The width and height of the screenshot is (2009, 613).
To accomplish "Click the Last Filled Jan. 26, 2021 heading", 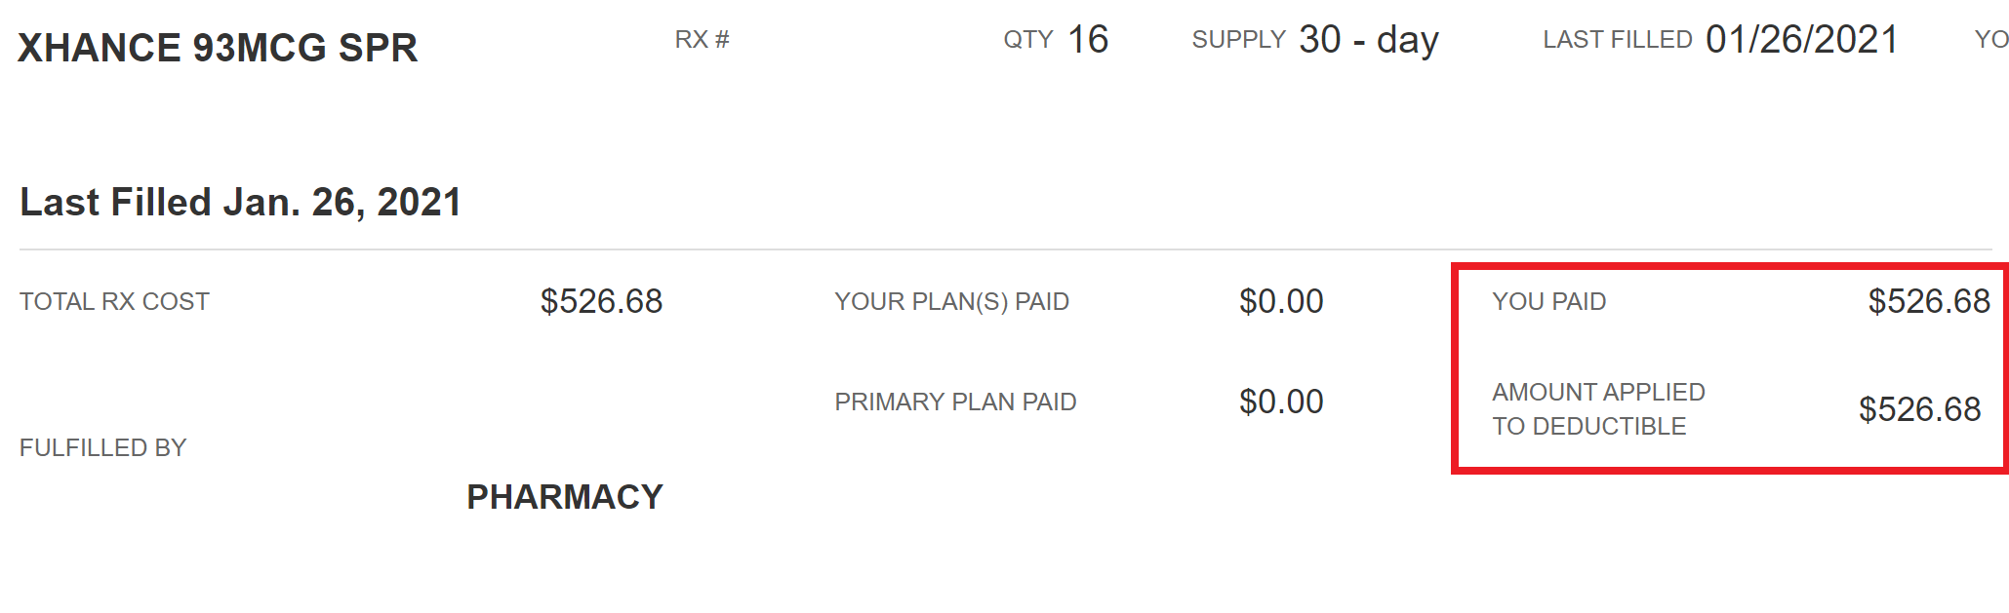I will click(241, 202).
